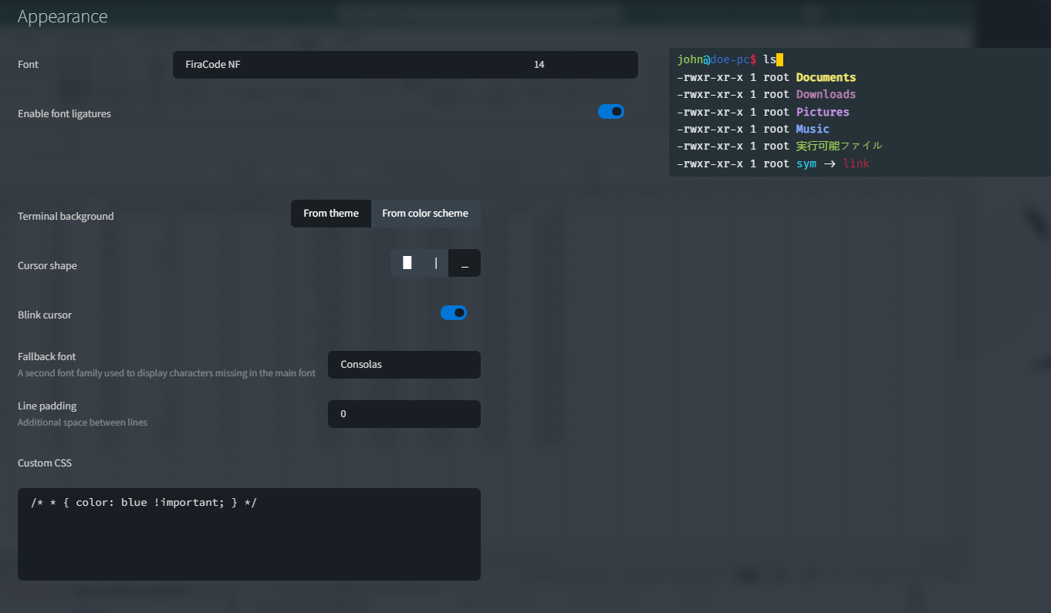Image resolution: width=1051 pixels, height=613 pixels.
Task: Toggle the Enable font ligatures switch
Action: click(611, 112)
